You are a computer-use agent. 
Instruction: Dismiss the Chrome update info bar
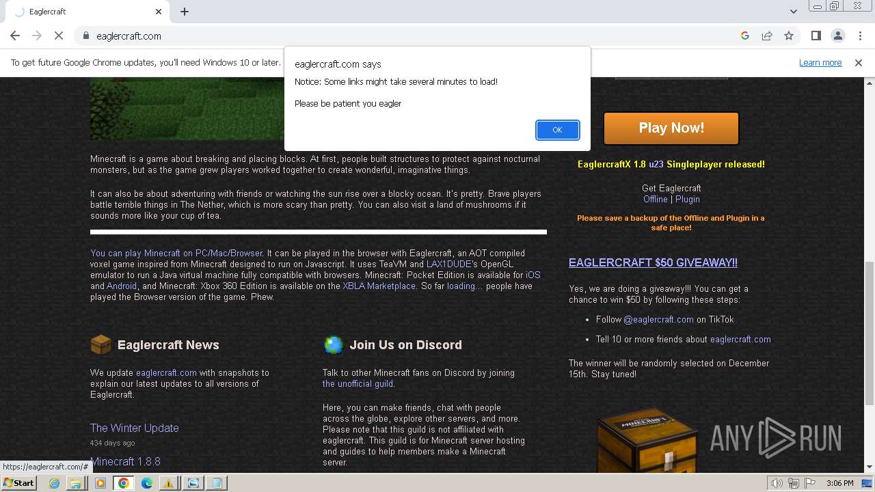(x=859, y=62)
